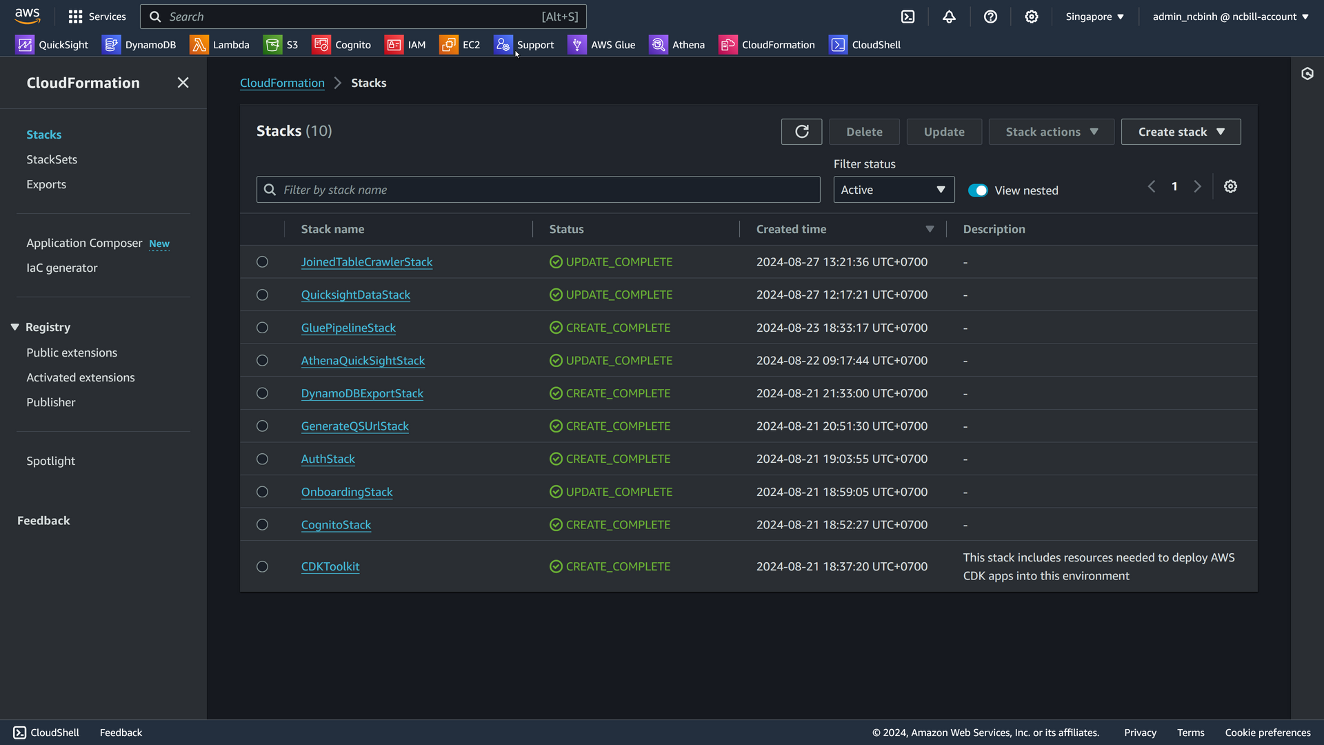This screenshot has width=1324, height=745.
Task: Open the Filter status Active dropdown
Action: (894, 190)
